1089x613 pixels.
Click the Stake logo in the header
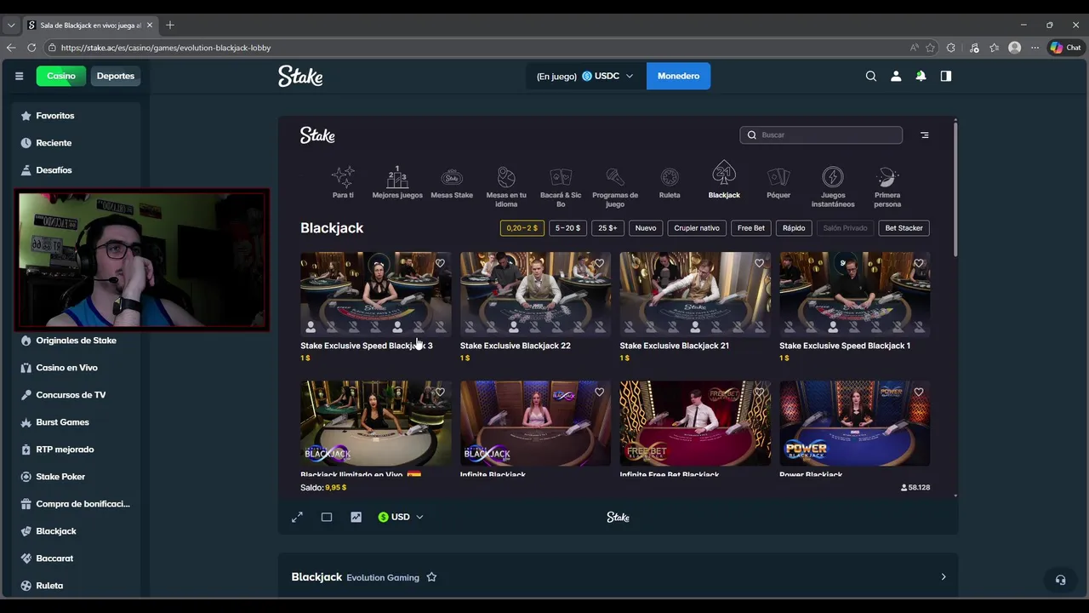tap(300, 77)
